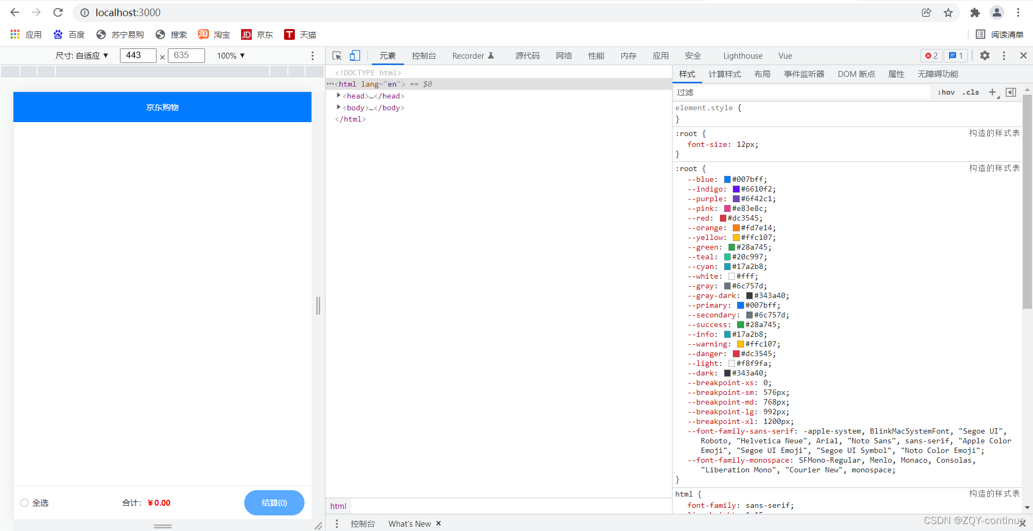Open color picker for --blue swatch

pyautogui.click(x=727, y=180)
